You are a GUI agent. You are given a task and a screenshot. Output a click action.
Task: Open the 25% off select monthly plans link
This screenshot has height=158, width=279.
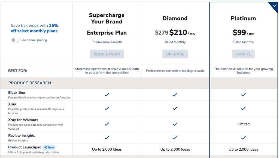pos(34,28)
